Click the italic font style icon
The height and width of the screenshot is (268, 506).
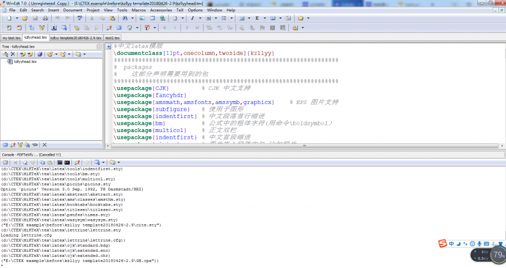click(192, 19)
